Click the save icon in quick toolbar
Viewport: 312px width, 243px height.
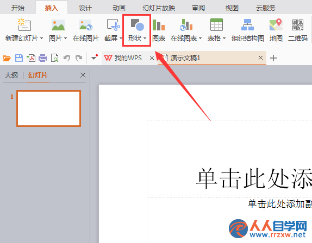19,58
